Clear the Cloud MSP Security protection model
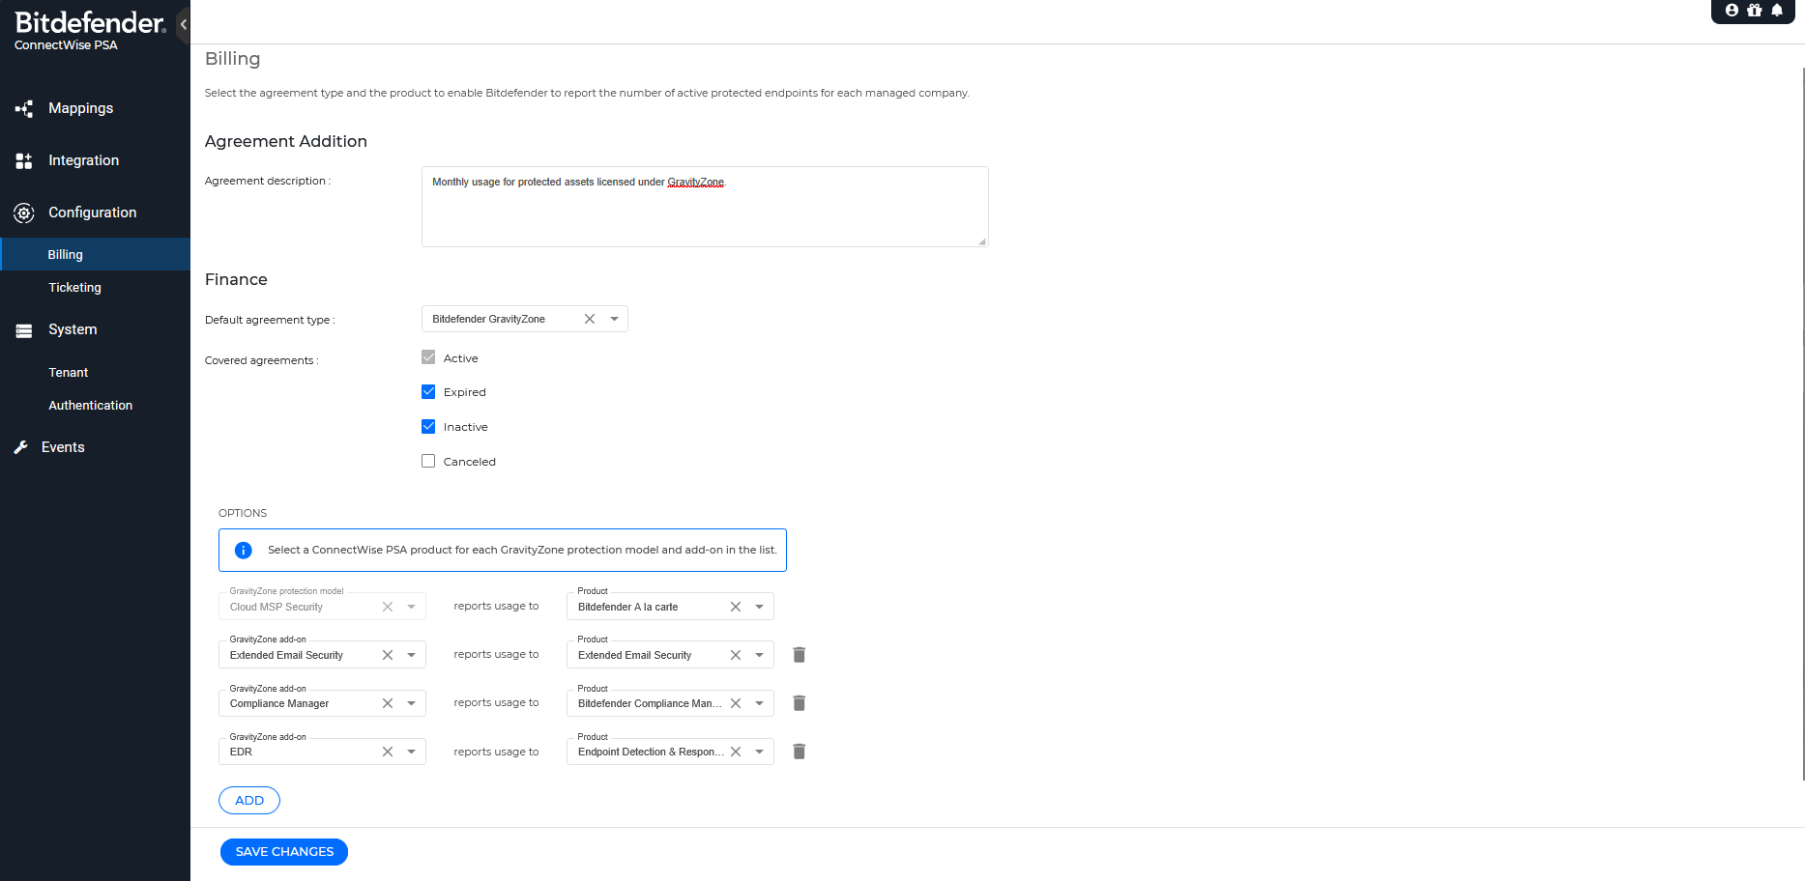The width and height of the screenshot is (1805, 881). point(388,607)
